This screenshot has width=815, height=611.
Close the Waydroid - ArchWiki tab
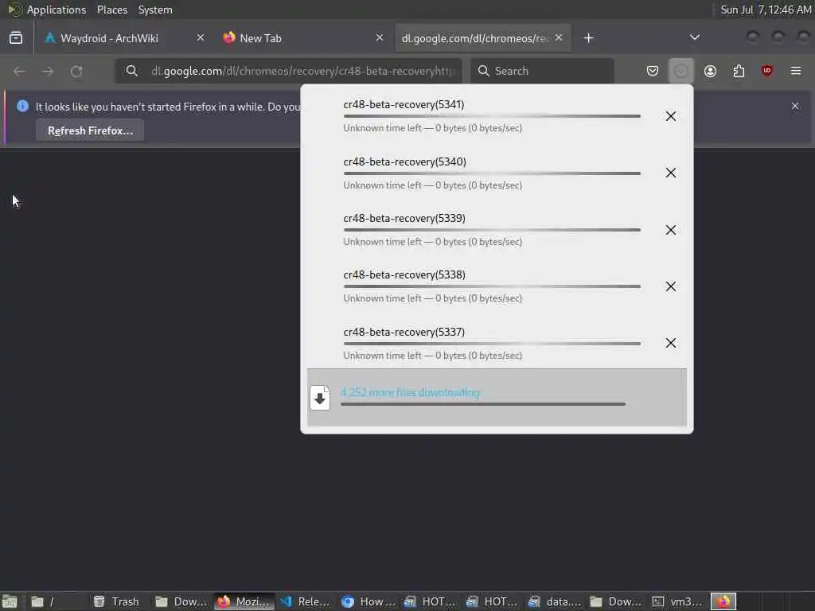click(200, 37)
